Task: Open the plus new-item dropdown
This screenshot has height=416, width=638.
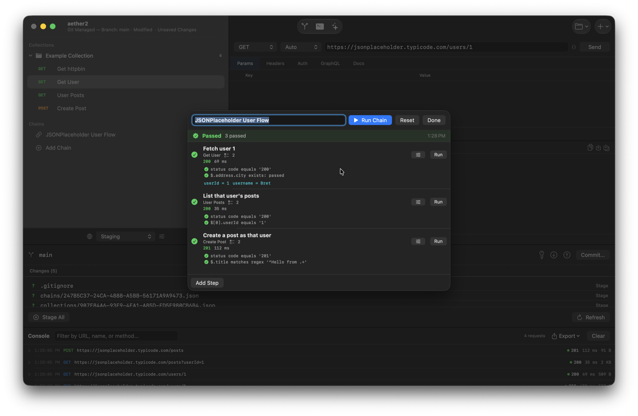Action: [603, 26]
